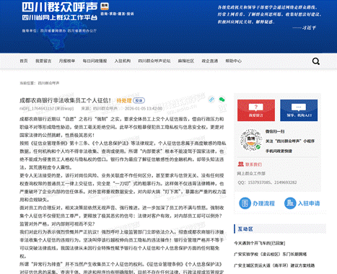Click the orange 待处理 status label

tap(124, 100)
